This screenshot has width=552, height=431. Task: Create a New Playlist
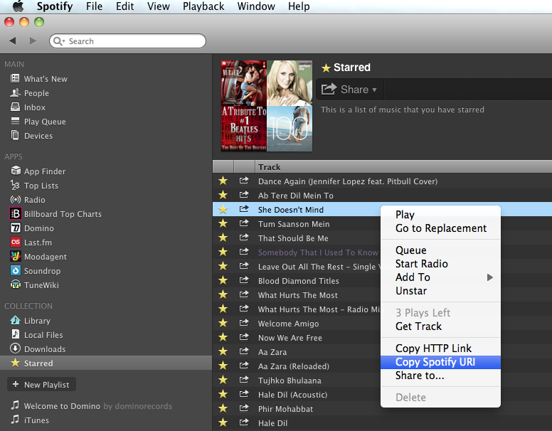41,385
